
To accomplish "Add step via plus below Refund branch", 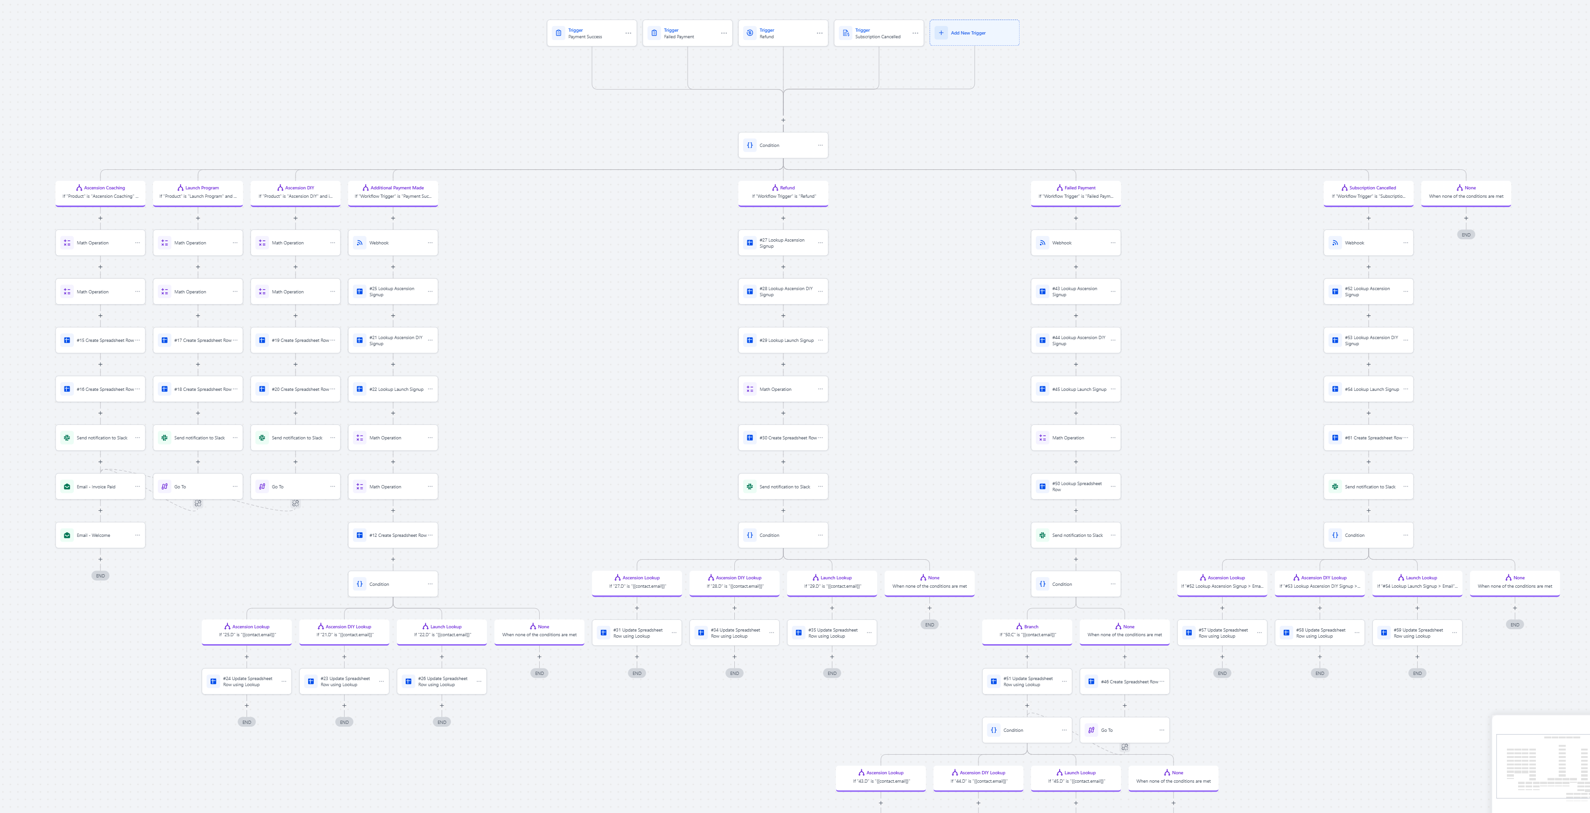I will (x=783, y=218).
